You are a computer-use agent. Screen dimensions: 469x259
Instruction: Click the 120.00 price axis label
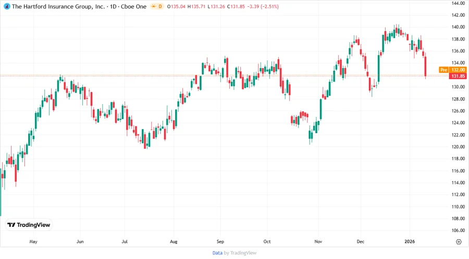click(x=458, y=147)
